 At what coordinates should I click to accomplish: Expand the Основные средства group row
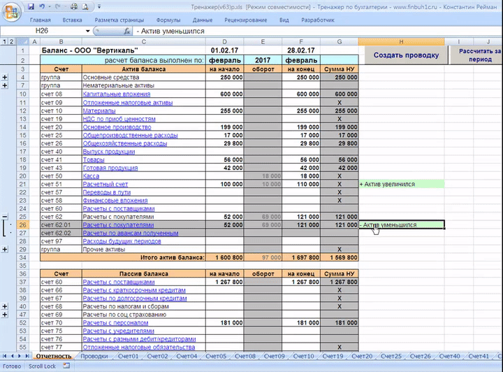click(5, 77)
